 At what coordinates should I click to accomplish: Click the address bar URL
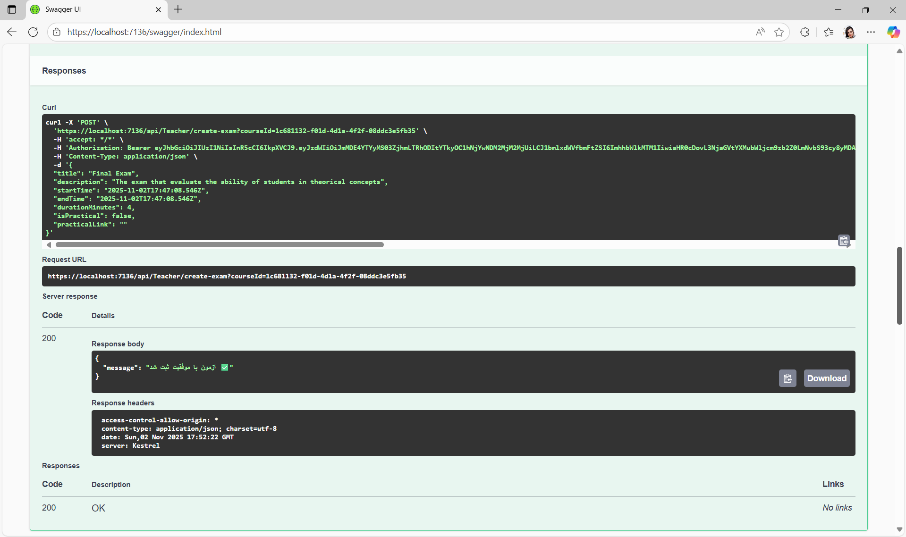[x=144, y=32]
